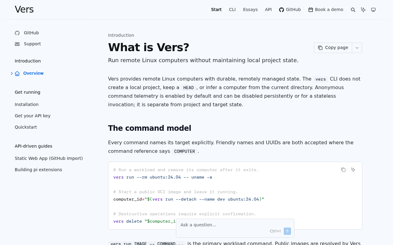The image size is (393, 245).
Task: Click the Introduction breadcrumb above the title
Action: (121, 35)
